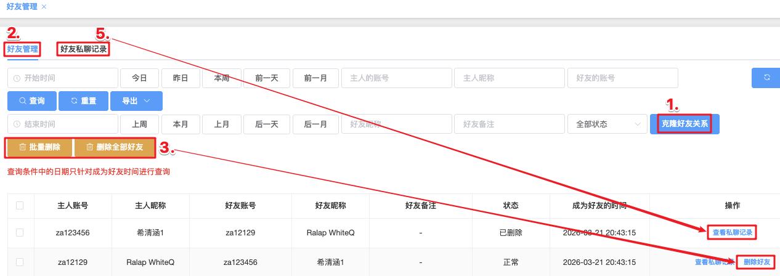Click 删除全部好友 trash button
The image size is (780, 276).
tap(114, 147)
